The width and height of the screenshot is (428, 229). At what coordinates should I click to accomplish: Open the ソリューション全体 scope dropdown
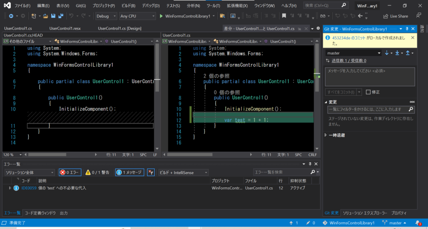coord(29,173)
